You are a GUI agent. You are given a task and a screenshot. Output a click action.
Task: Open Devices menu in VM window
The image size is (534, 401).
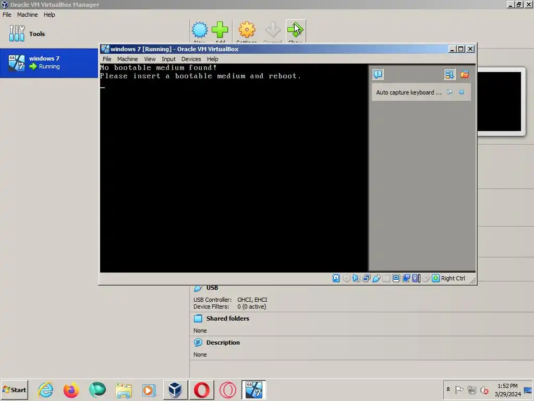coord(191,59)
